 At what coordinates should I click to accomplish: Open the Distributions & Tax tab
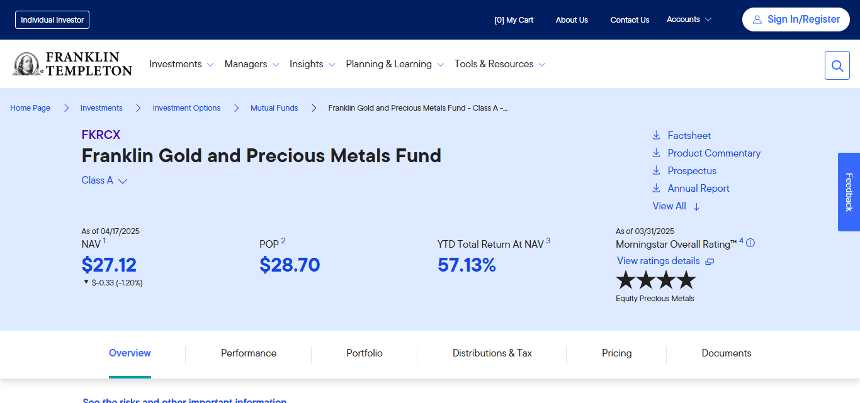[x=492, y=353]
